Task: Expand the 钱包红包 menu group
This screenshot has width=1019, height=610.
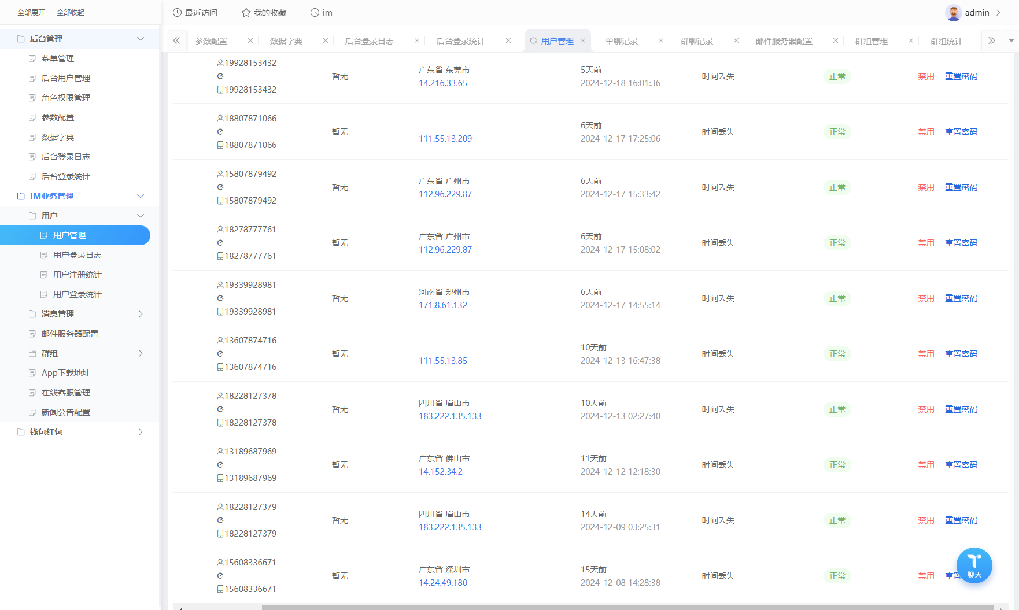Action: (x=140, y=432)
